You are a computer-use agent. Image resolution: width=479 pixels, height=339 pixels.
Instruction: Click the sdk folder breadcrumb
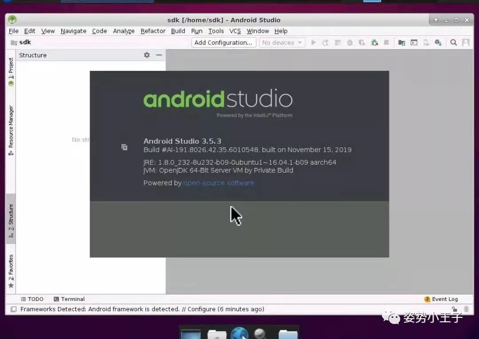21,42
